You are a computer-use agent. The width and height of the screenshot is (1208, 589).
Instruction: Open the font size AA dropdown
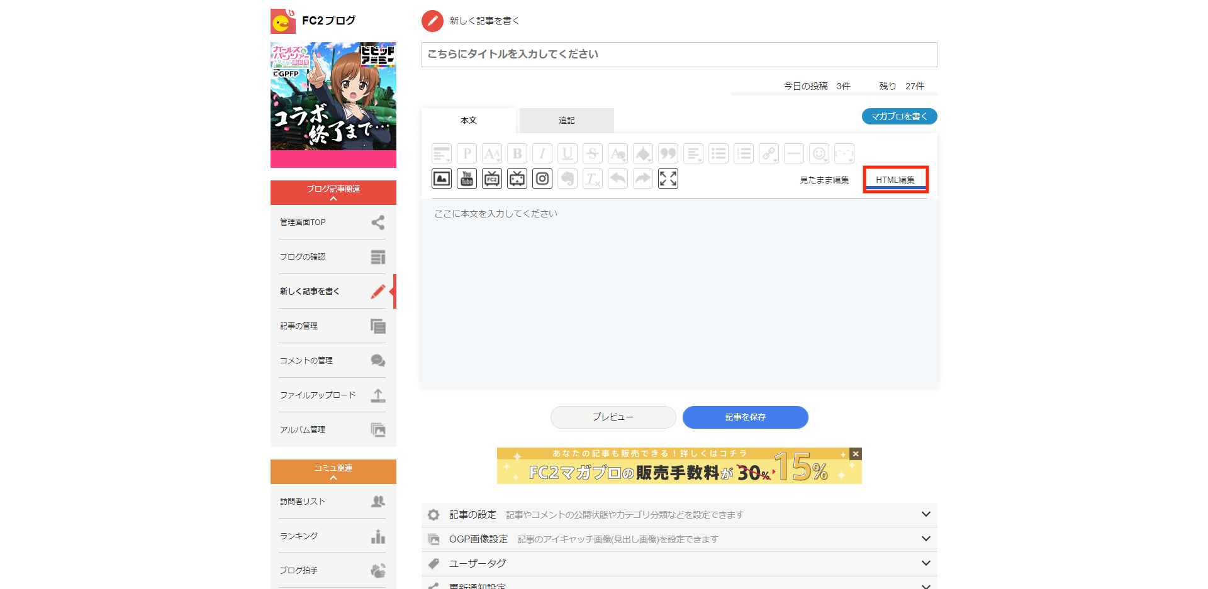pos(492,153)
